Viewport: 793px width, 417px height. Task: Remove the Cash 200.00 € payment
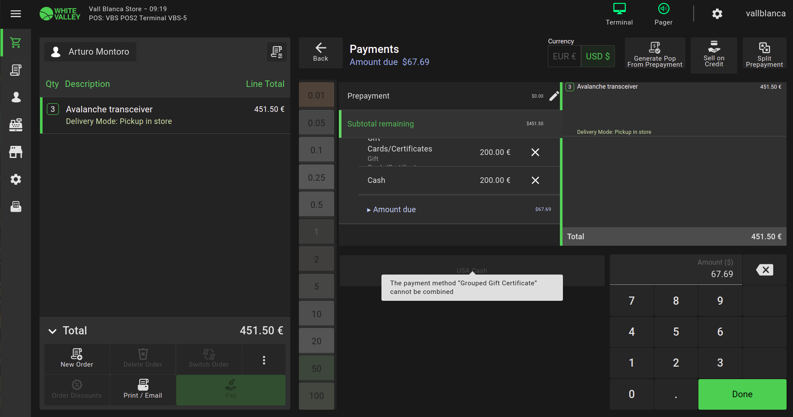point(535,180)
